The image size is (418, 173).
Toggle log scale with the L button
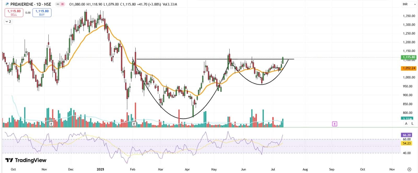(412, 123)
